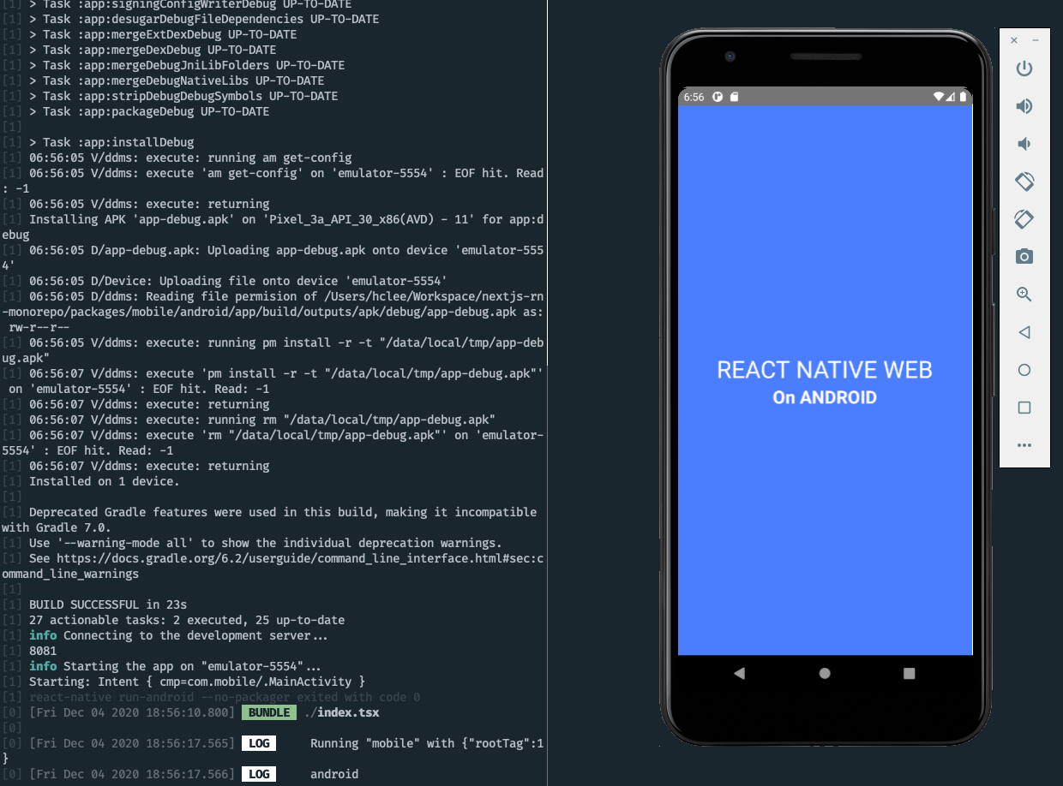This screenshot has width=1063, height=786.
Task: Tap the recent apps square on phone screen
Action: [x=910, y=674]
